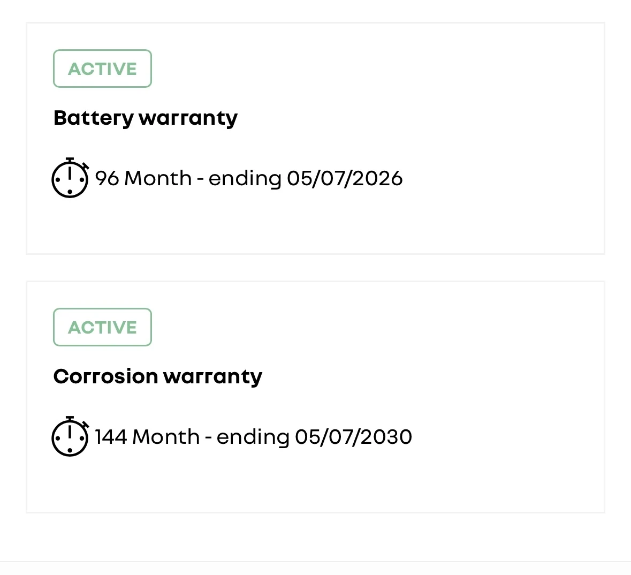Click blank area below the battery duration line
Viewport: 631px width, 575px height.
315,225
